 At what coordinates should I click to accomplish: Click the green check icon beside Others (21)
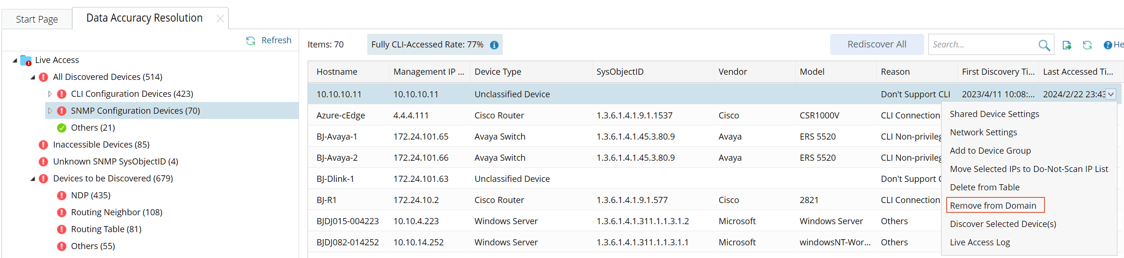(62, 128)
